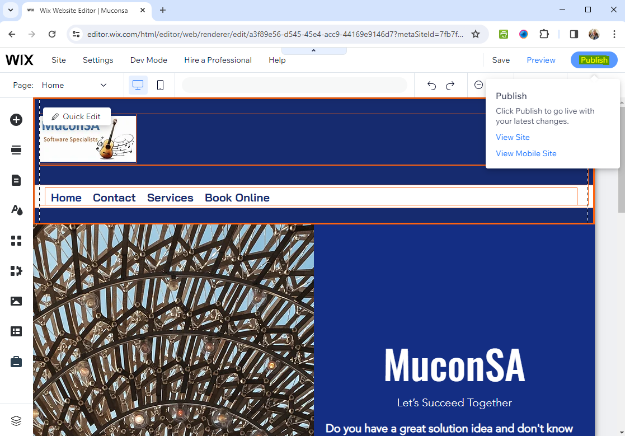Open the Add Apps grid icon
Viewport: 625px width, 436px height.
click(x=16, y=241)
